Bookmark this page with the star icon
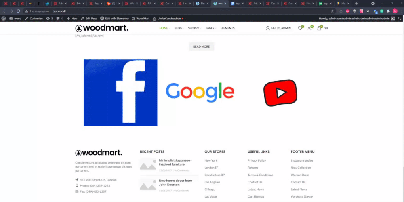This screenshot has height=202, width=404. pyautogui.click(x=332, y=11)
